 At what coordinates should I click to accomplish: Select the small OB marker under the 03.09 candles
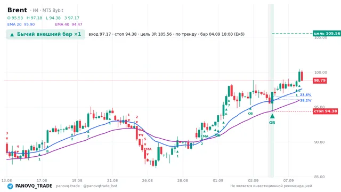(250, 114)
